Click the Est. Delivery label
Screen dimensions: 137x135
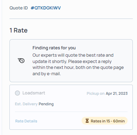(x=26, y=104)
